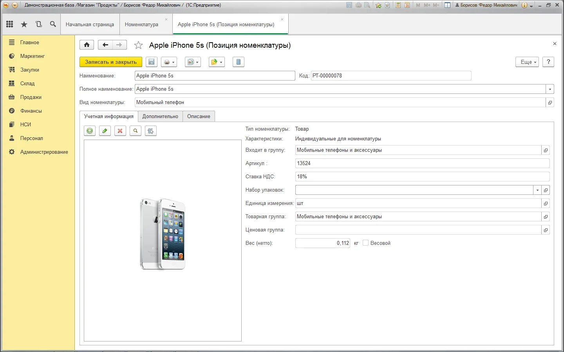Screen dimensions: 564x352
Task: Switch to the Описание tab
Action: click(199, 116)
